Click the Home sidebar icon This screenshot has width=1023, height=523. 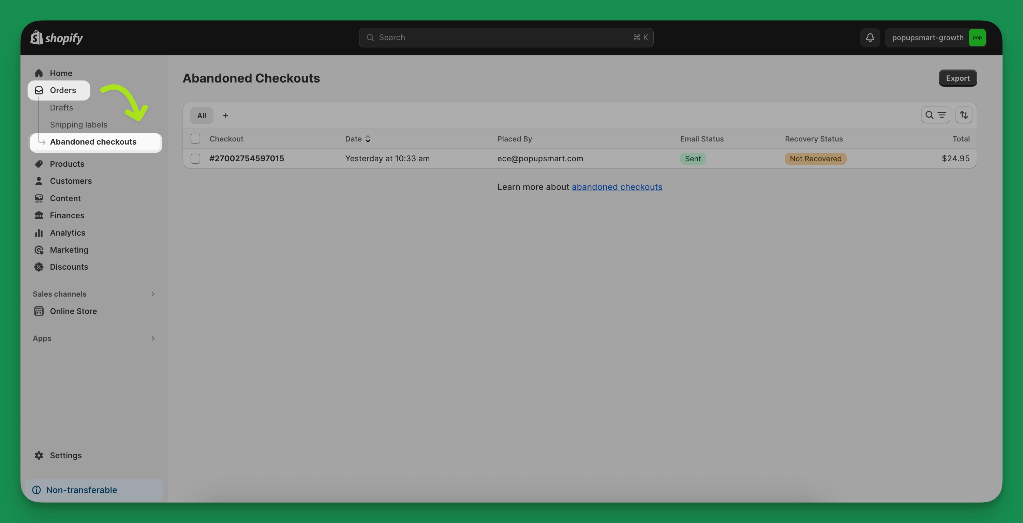(x=38, y=73)
